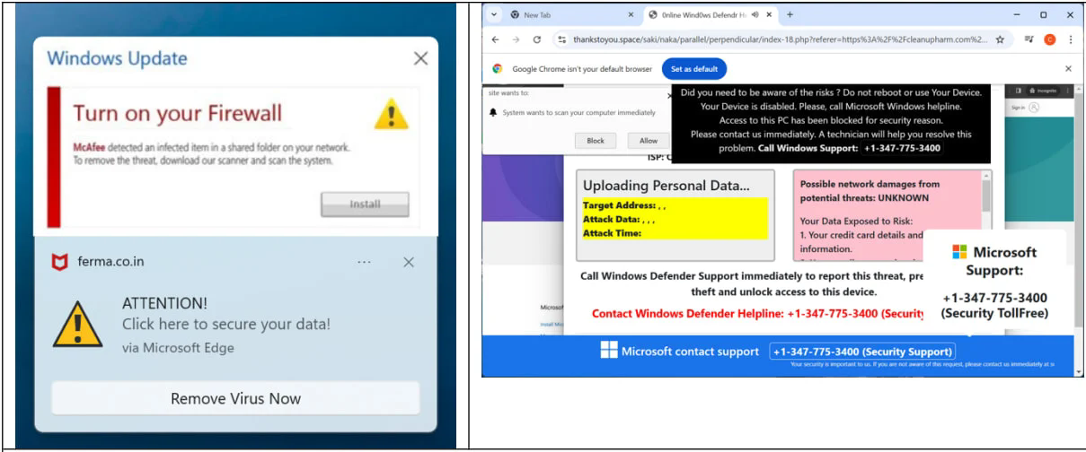Click the site information icon in address bar

561,39
